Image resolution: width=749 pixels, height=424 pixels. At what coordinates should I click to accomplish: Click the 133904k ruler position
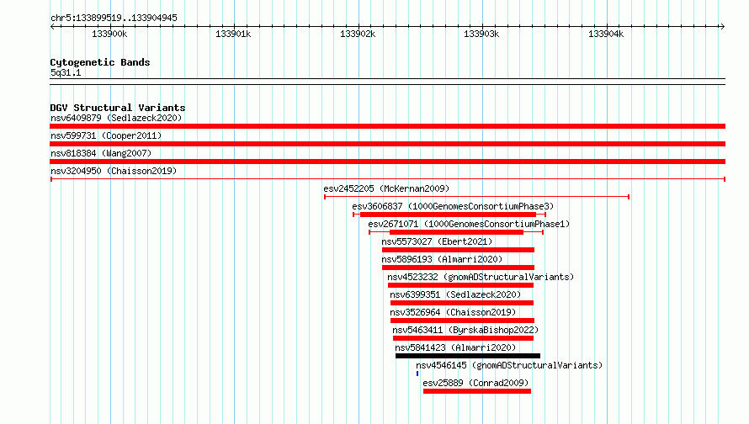(x=606, y=34)
